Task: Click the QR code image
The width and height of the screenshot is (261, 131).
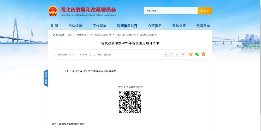Action: tap(130, 102)
